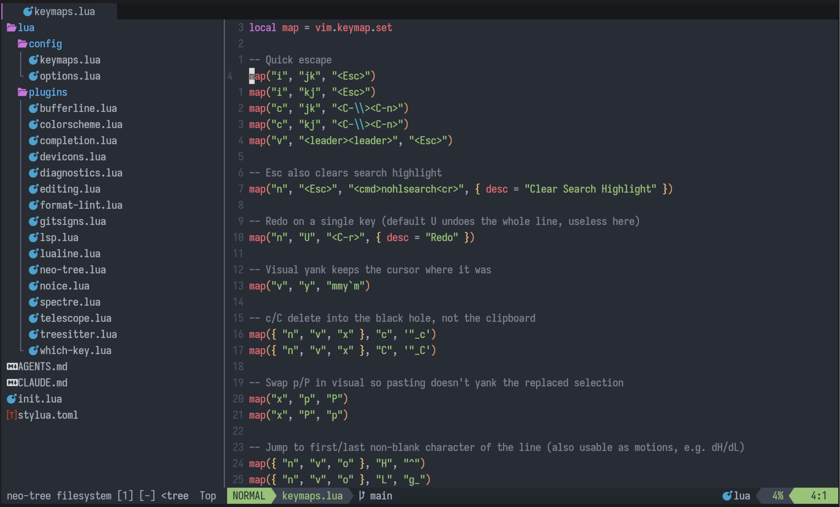Click Lua icon beside options.lua

(33, 76)
